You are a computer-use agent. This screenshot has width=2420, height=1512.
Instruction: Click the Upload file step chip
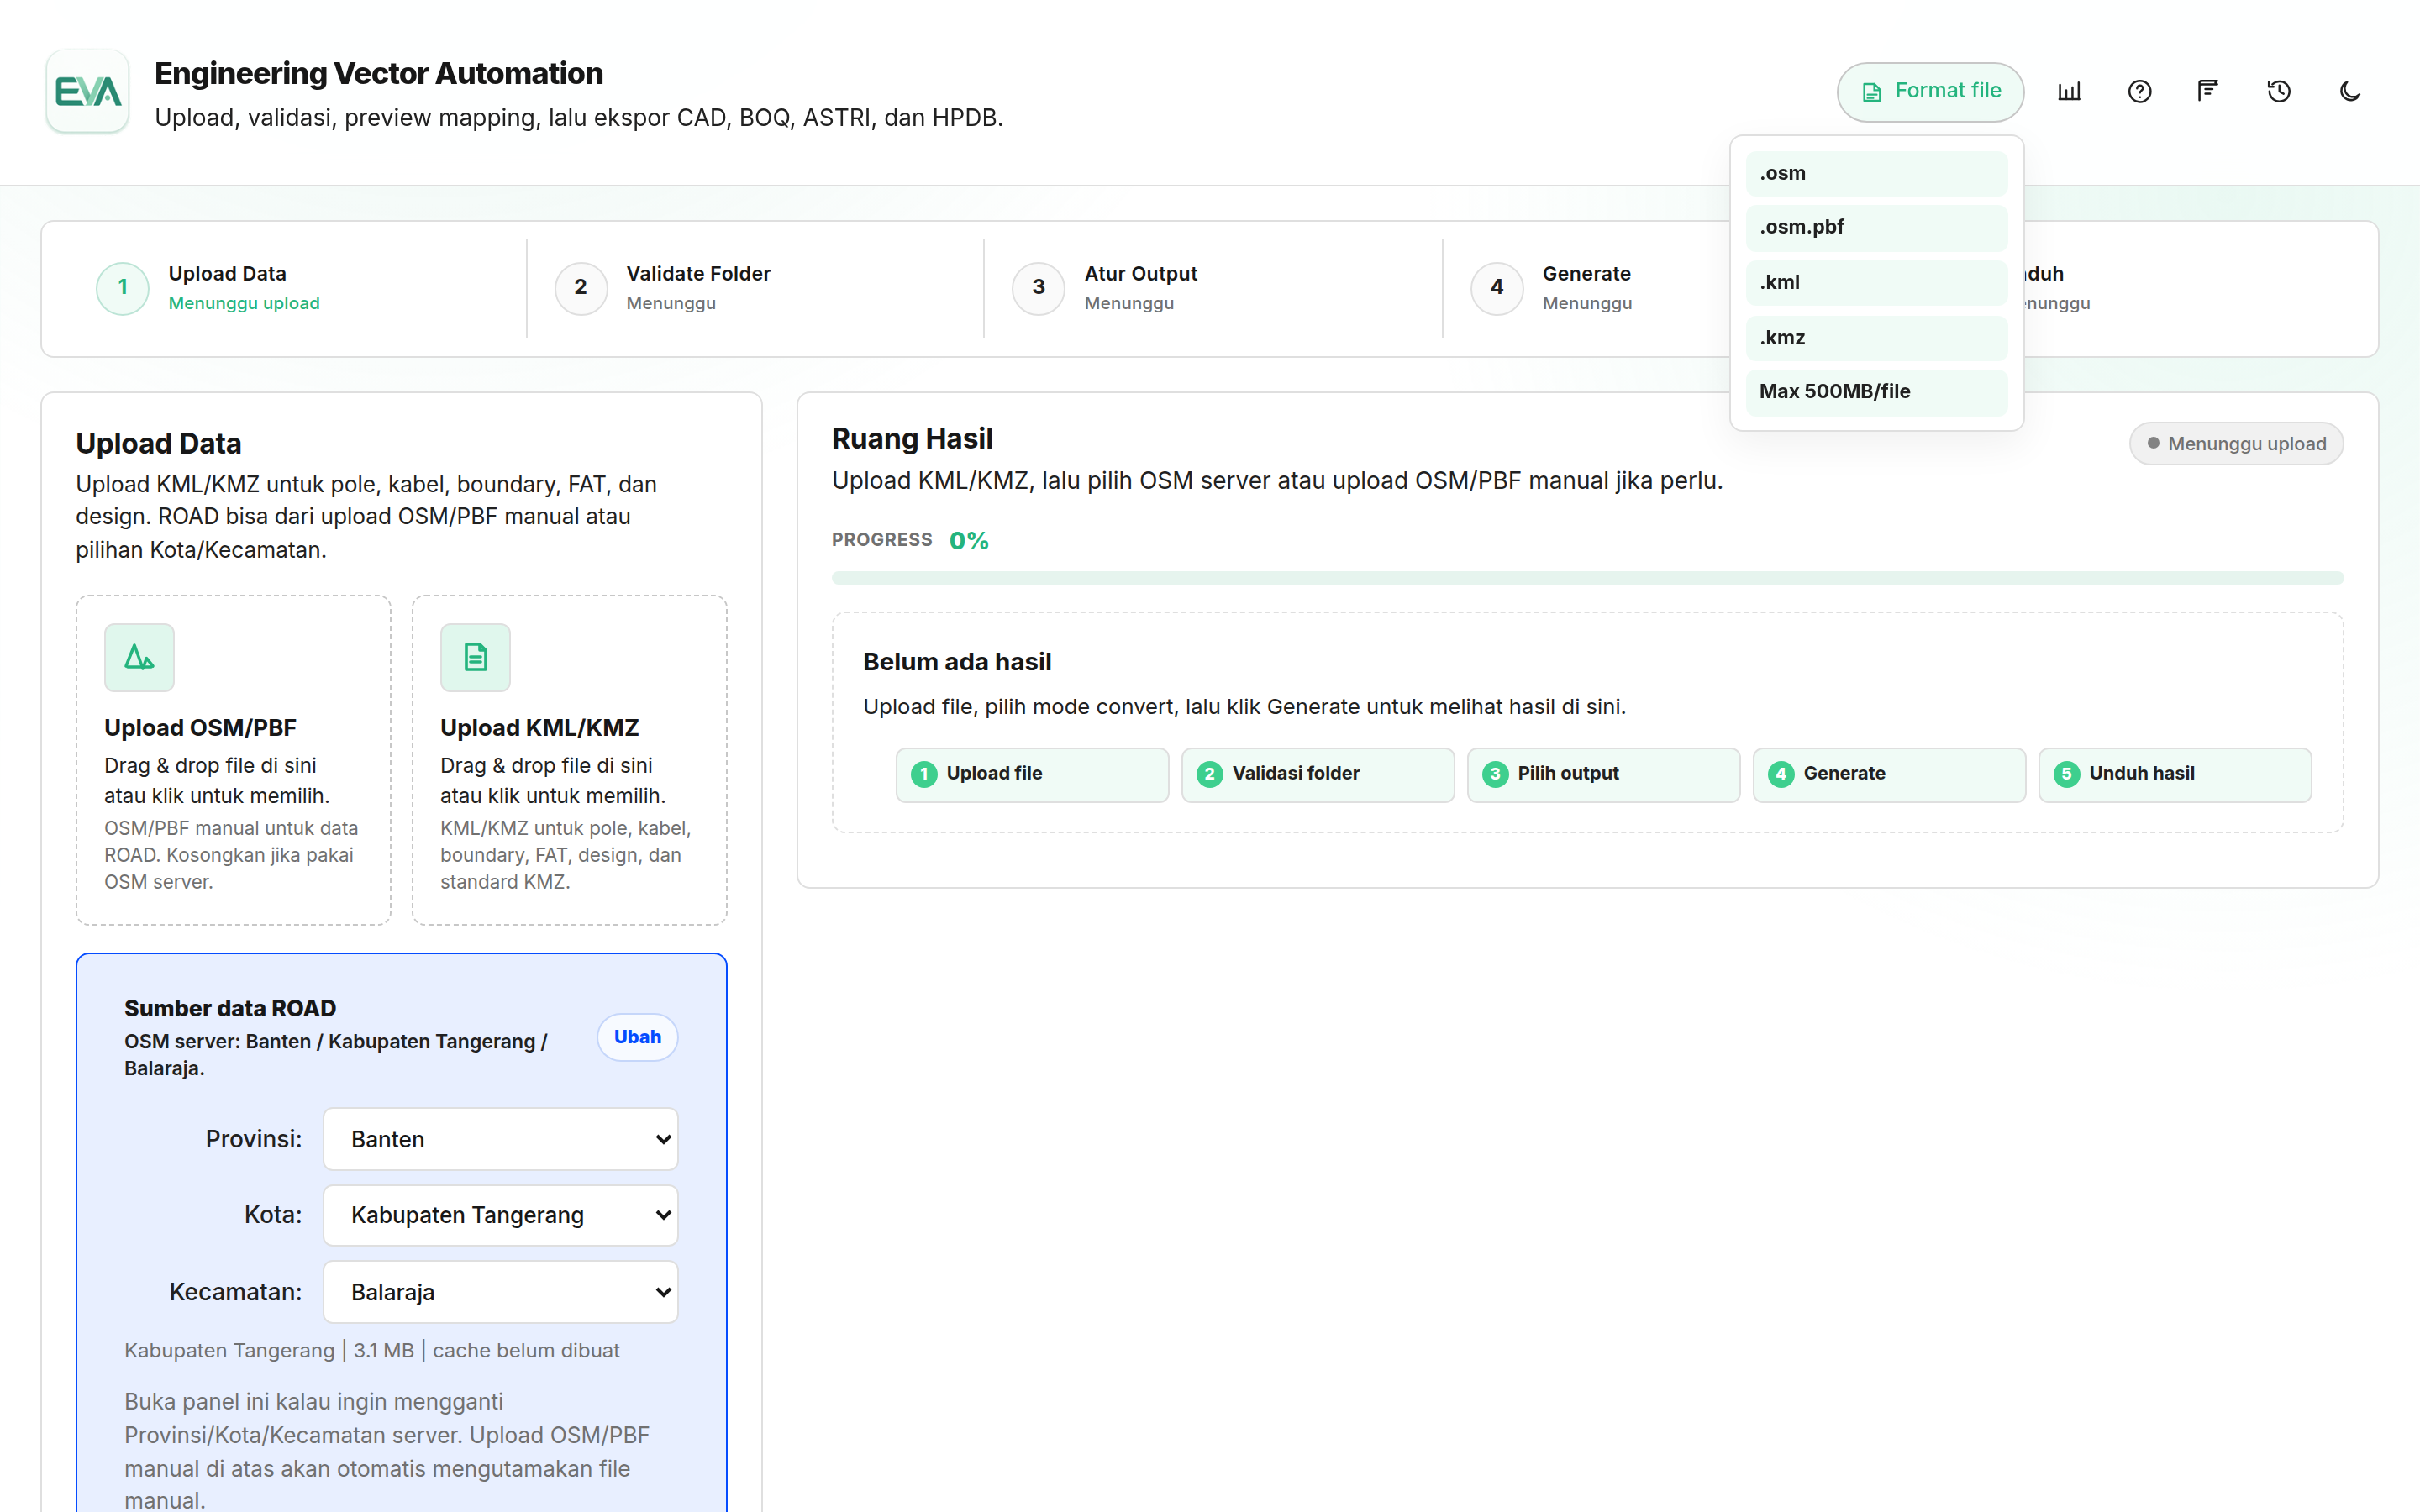click(x=1032, y=774)
